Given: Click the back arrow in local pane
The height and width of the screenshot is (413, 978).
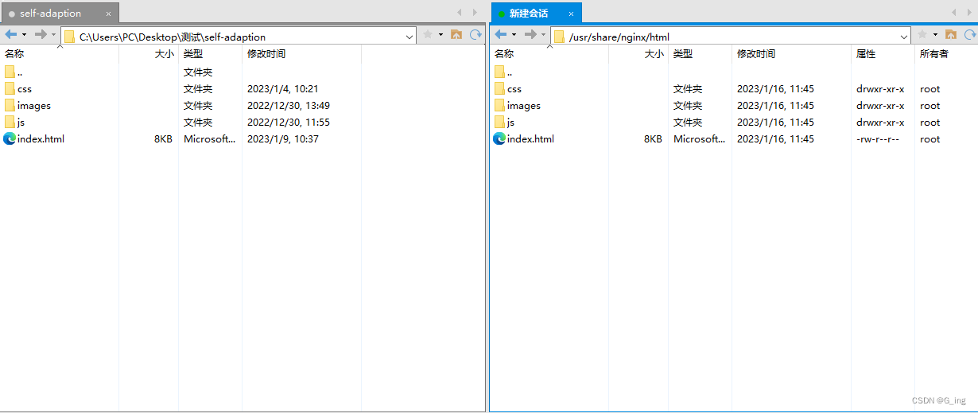Looking at the screenshot, I should click(10, 35).
